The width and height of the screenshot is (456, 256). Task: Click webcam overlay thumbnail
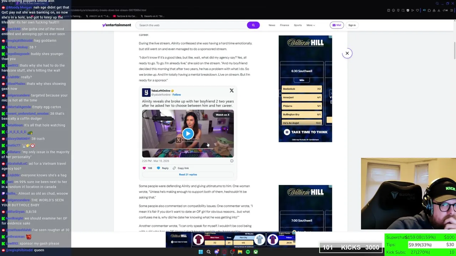pos(408,194)
